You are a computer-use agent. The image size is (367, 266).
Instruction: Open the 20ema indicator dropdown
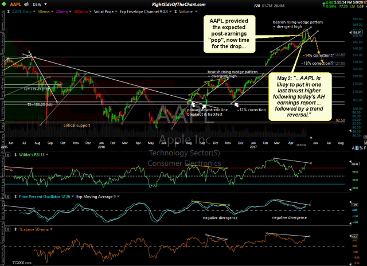[70, 11]
